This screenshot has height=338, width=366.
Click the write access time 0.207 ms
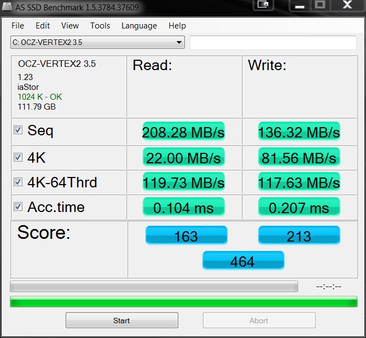[x=299, y=207]
